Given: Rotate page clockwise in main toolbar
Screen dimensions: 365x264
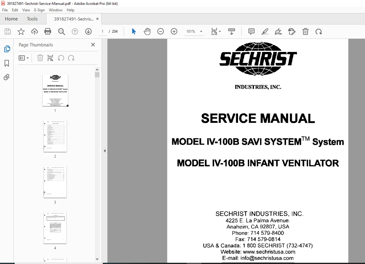Looking at the screenshot, I should (319, 31).
